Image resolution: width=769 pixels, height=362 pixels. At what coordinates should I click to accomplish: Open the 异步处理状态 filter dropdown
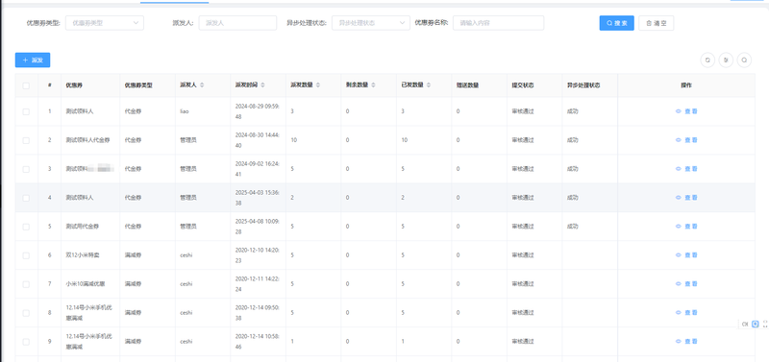(371, 23)
